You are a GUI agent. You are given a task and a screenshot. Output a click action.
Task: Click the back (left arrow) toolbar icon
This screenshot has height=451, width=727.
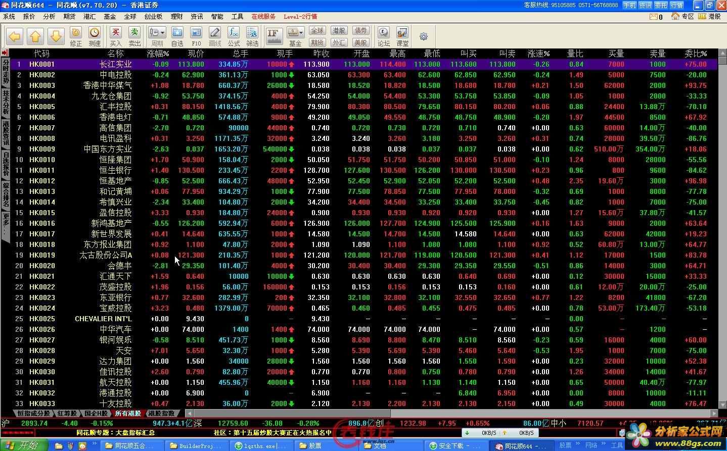pos(15,36)
